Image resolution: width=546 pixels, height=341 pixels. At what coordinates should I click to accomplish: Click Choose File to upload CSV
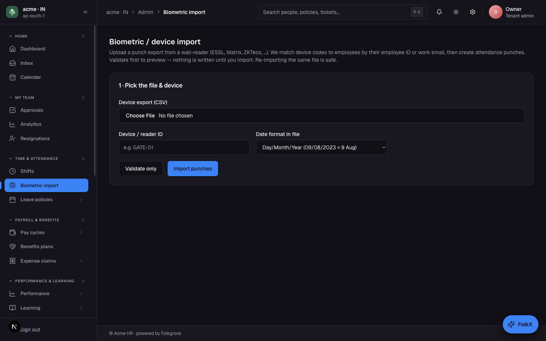click(x=140, y=116)
